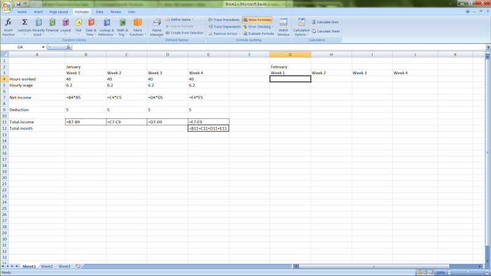Switch to Page Break Preview in status bar
Viewport: 491px width, 276px height.
(x=431, y=272)
